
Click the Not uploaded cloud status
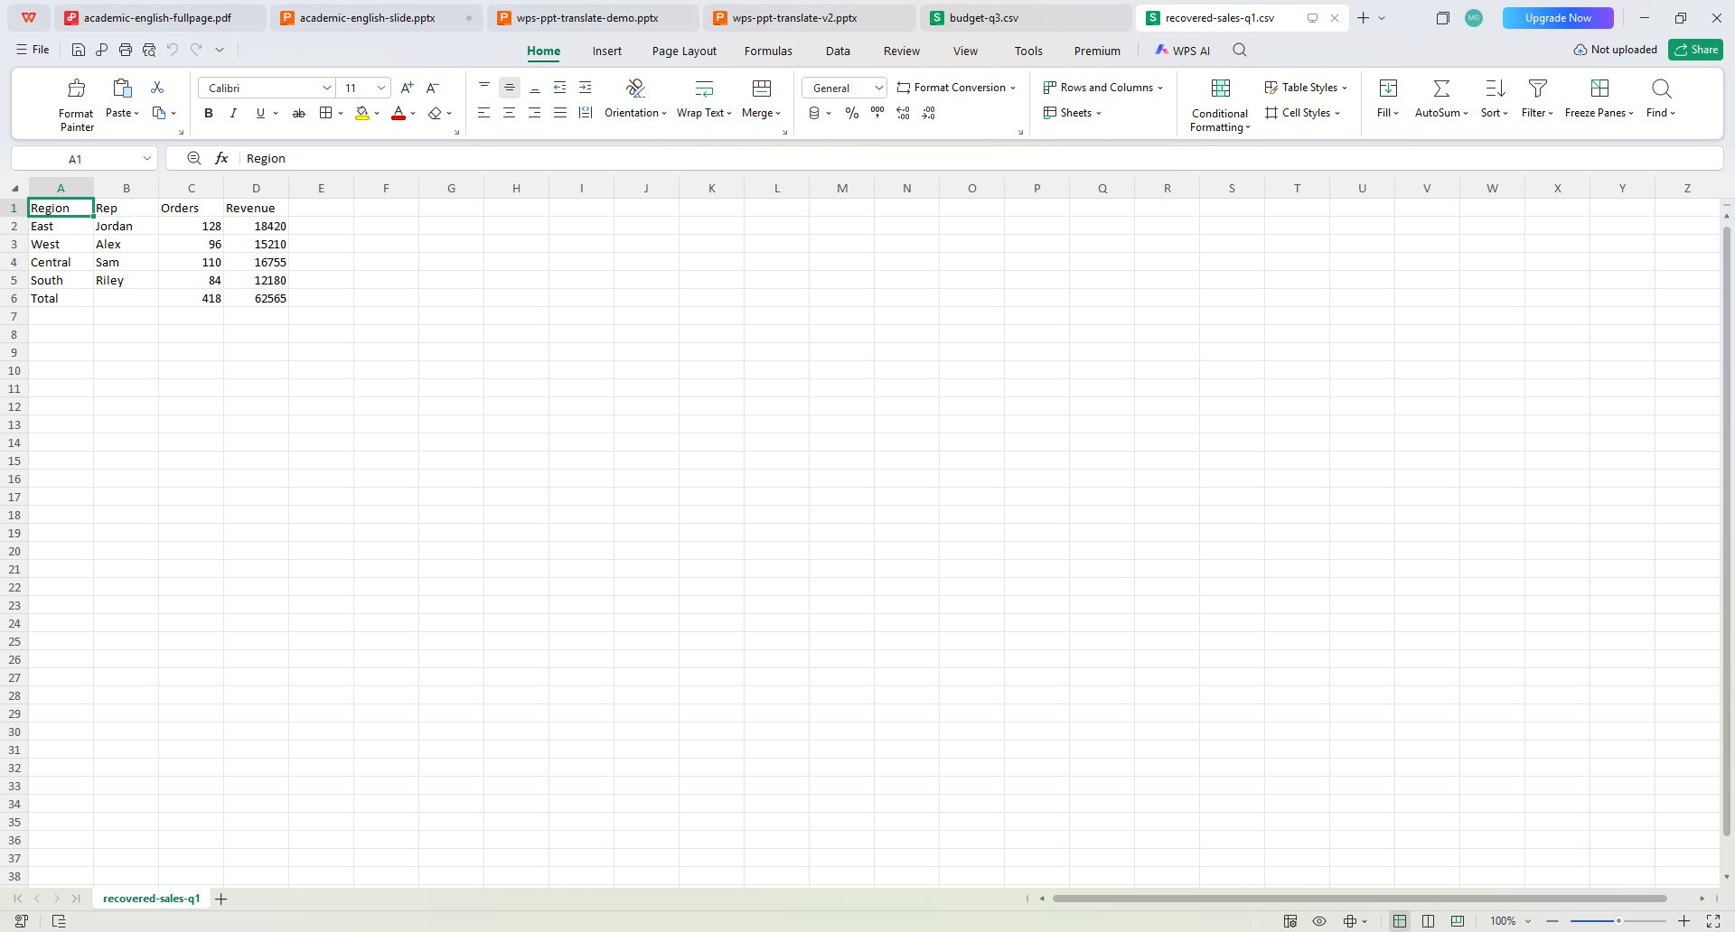1615,50
